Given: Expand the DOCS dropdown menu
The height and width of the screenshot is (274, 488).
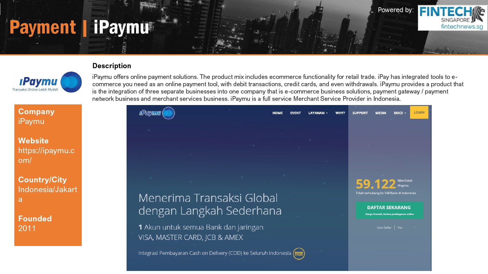Looking at the screenshot, I should click(400, 113).
